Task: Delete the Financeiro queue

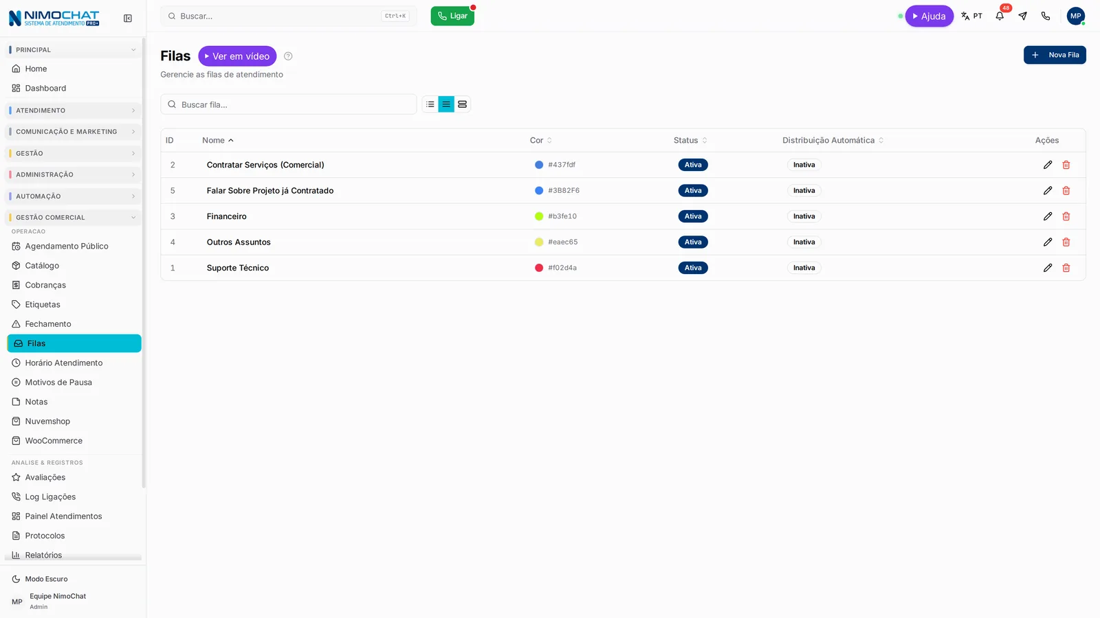Action: [x=1066, y=216]
